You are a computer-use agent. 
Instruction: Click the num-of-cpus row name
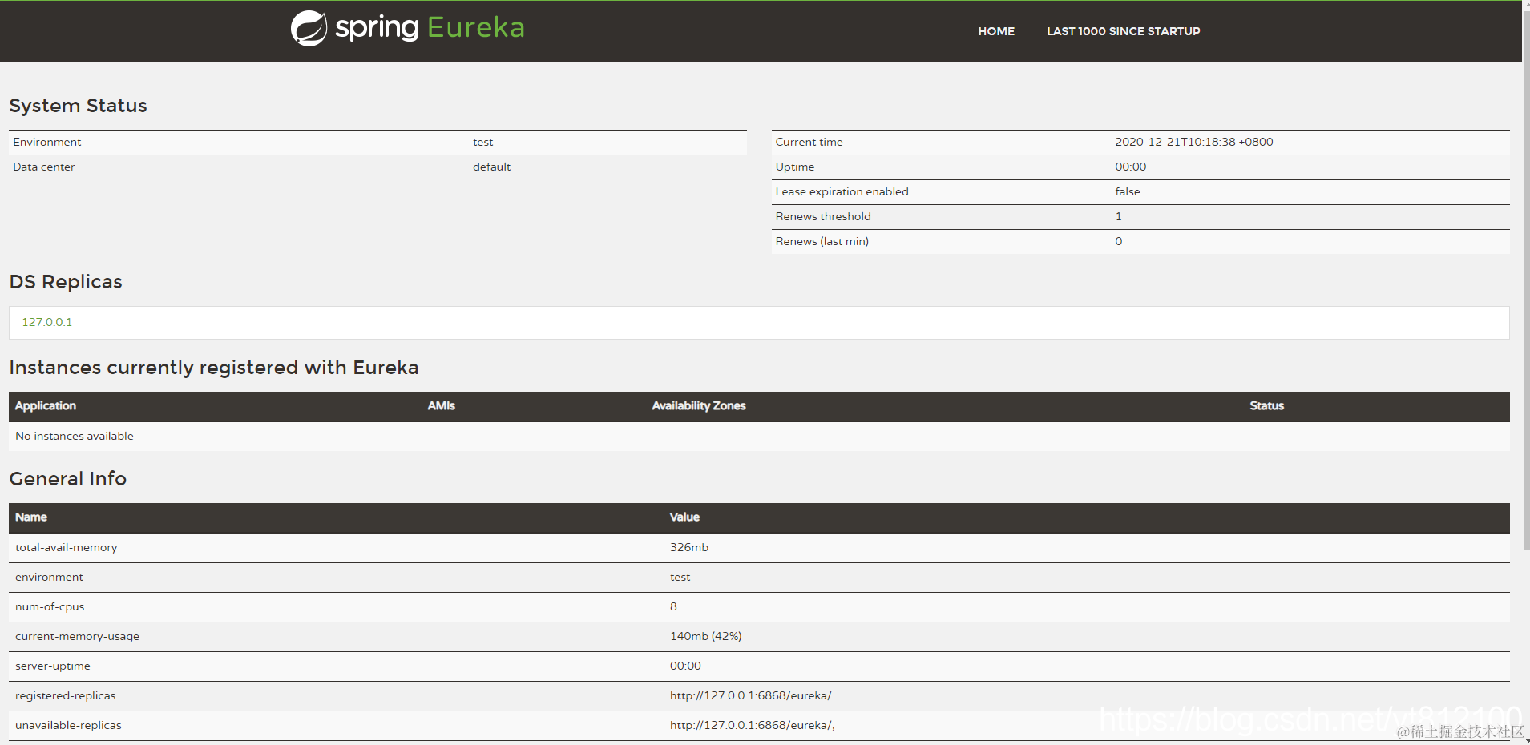click(50, 606)
